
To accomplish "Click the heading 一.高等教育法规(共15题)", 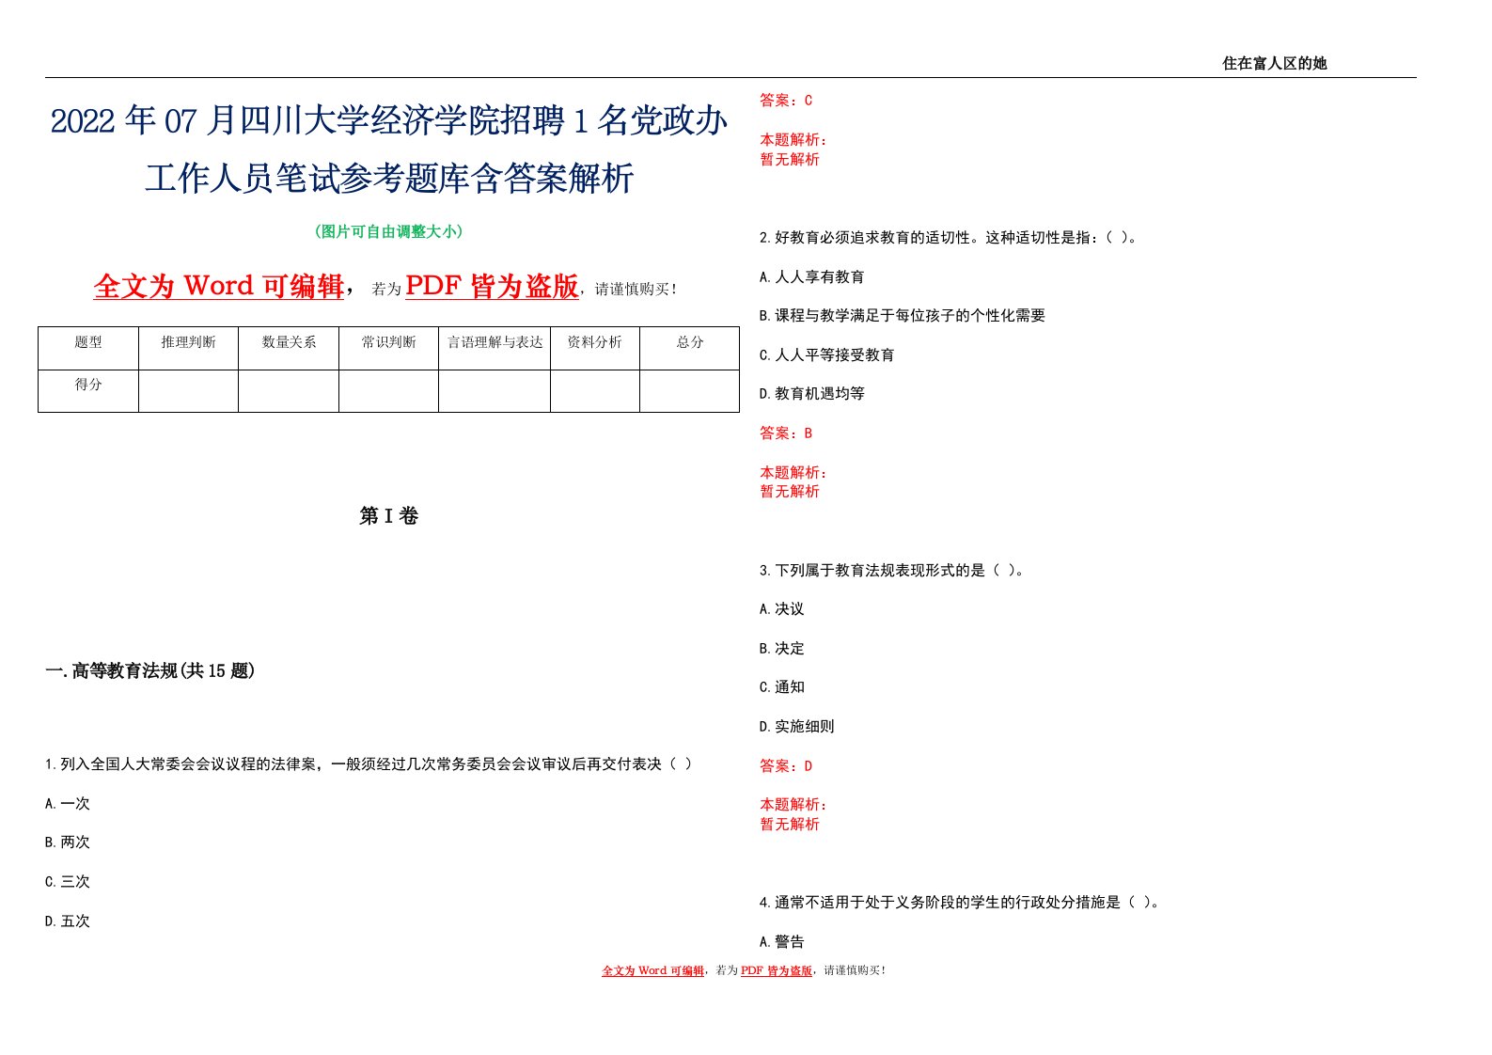I will coord(150,670).
